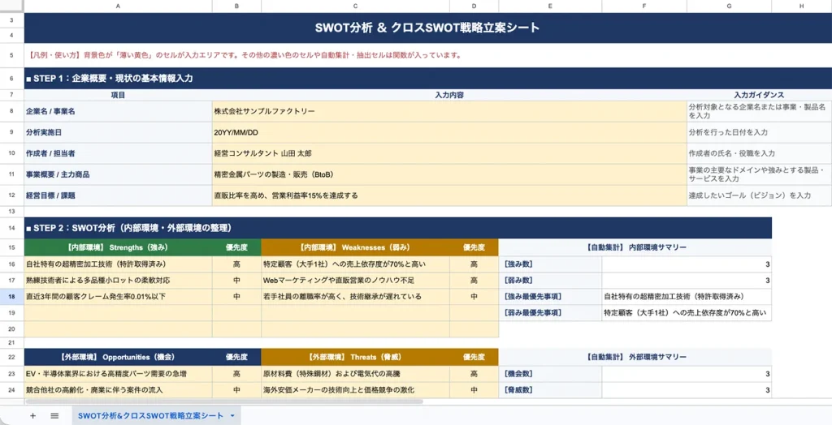The image size is (832, 425).
Task: Click the 凡例・使い方 instruction text row
Action: pyautogui.click(x=427, y=55)
